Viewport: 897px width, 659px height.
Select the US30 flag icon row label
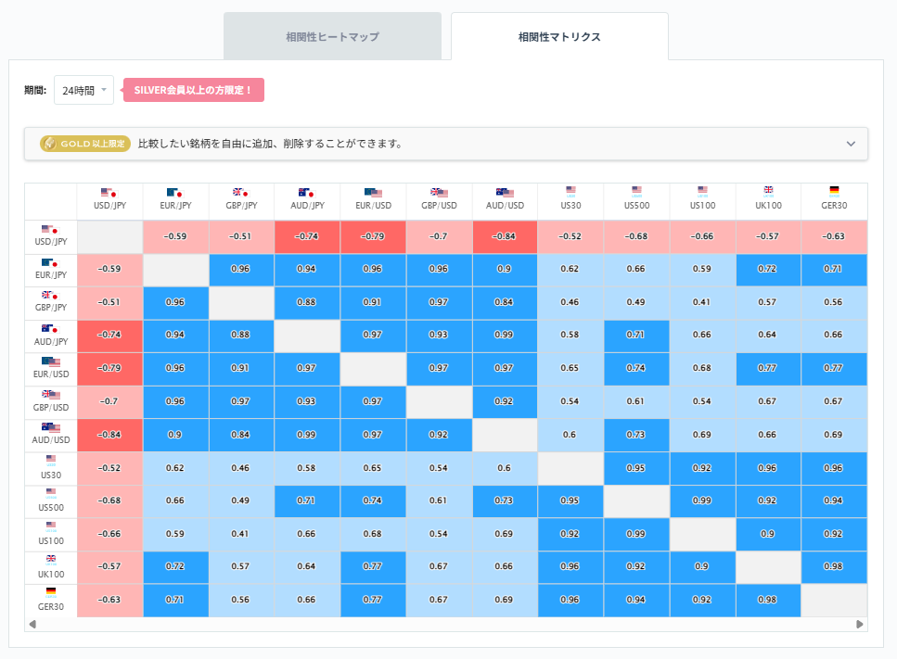[x=50, y=457]
